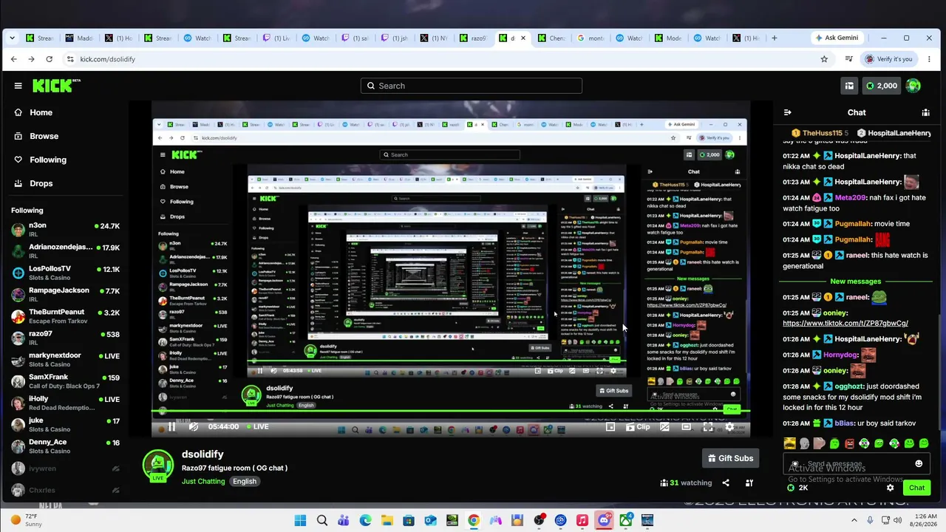The width and height of the screenshot is (946, 532).
Task: Switch to the Mode browser tab
Action: click(x=667, y=38)
